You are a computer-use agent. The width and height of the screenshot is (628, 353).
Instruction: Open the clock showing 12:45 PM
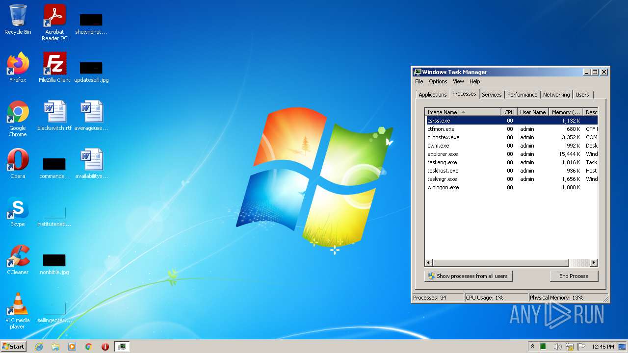click(x=603, y=347)
